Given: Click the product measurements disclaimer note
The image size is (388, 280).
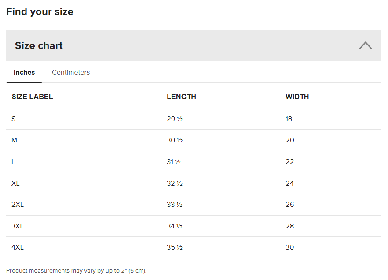Looking at the screenshot, I should coord(76,270).
